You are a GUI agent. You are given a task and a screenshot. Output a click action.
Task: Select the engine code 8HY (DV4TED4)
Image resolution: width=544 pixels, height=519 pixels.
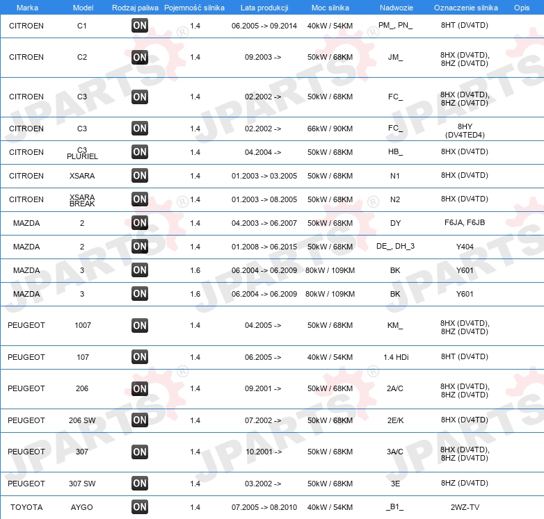coord(465,131)
